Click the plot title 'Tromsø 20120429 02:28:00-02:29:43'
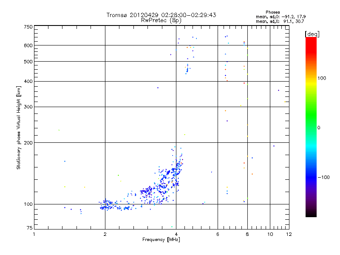 pos(161,15)
